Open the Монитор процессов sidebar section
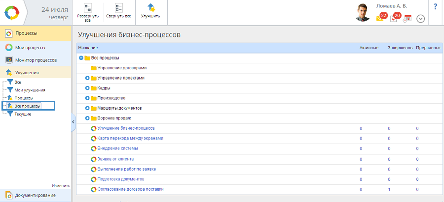This screenshot has width=444, height=202. (36, 60)
